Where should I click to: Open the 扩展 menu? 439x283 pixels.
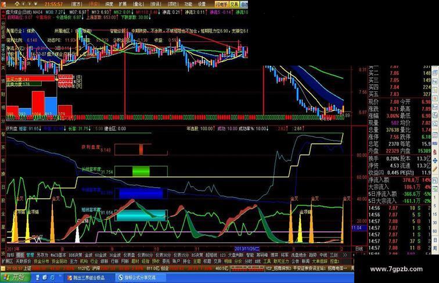[x=123, y=4]
